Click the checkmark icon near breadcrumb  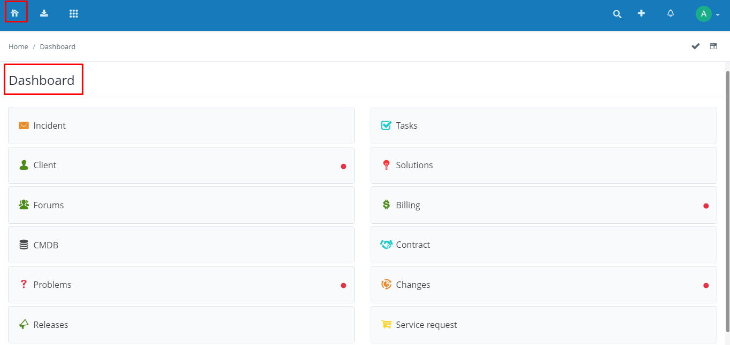click(x=695, y=46)
